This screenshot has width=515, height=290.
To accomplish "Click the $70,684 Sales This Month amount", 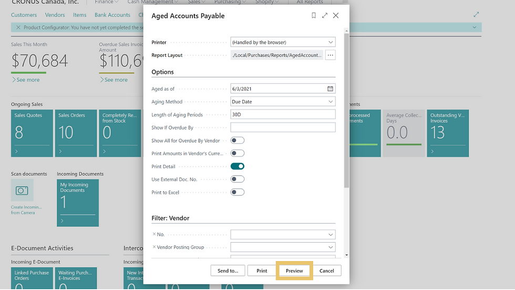I will (x=40, y=61).
